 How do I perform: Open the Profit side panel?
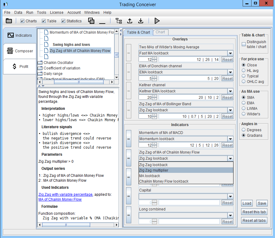(20, 66)
